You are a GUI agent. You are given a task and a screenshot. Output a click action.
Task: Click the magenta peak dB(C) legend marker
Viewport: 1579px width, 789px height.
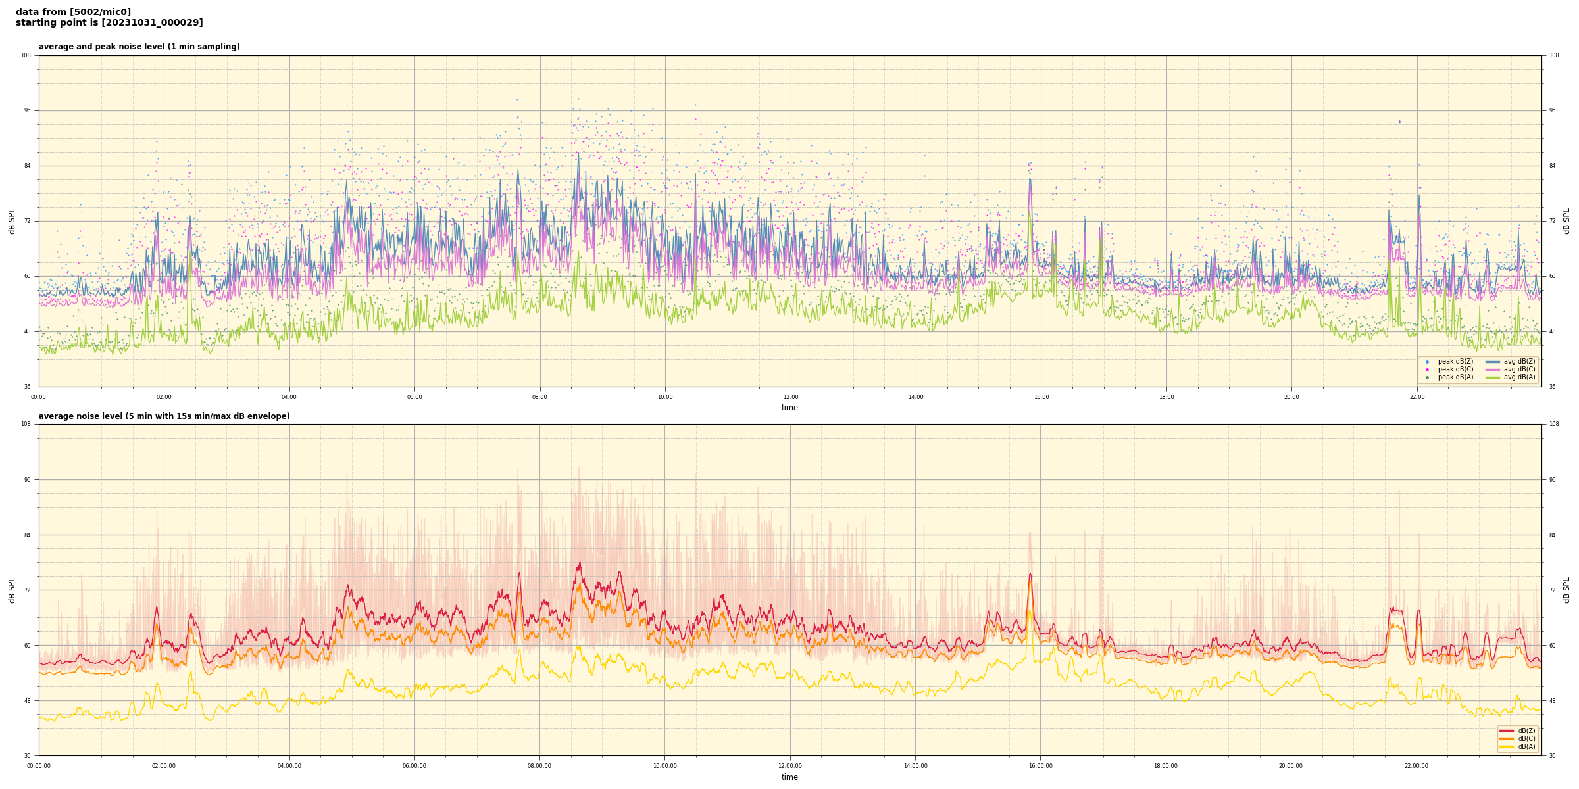click(1427, 370)
